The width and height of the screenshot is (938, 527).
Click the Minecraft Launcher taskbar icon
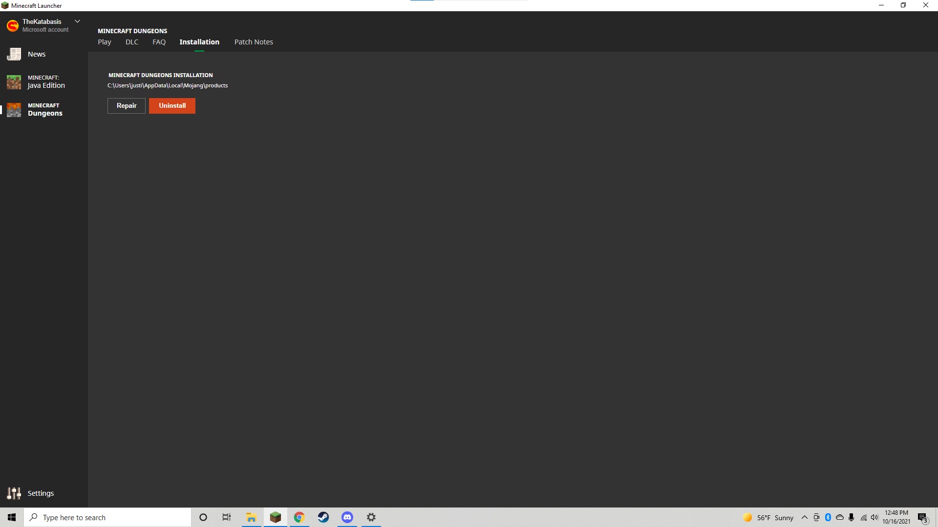276,517
